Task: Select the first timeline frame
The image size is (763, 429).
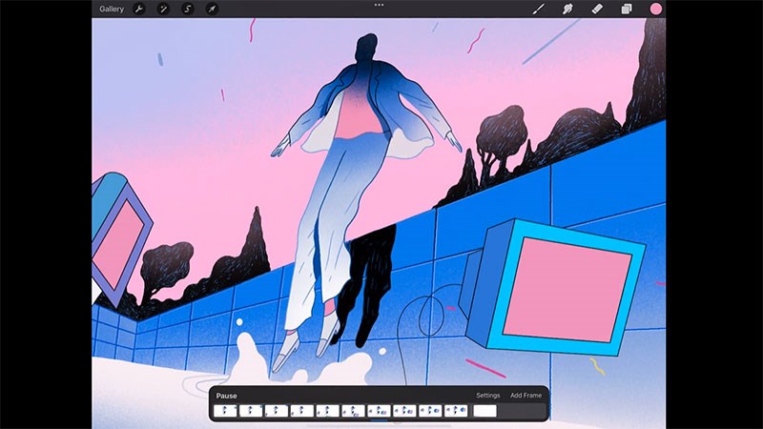Action: coord(225,411)
